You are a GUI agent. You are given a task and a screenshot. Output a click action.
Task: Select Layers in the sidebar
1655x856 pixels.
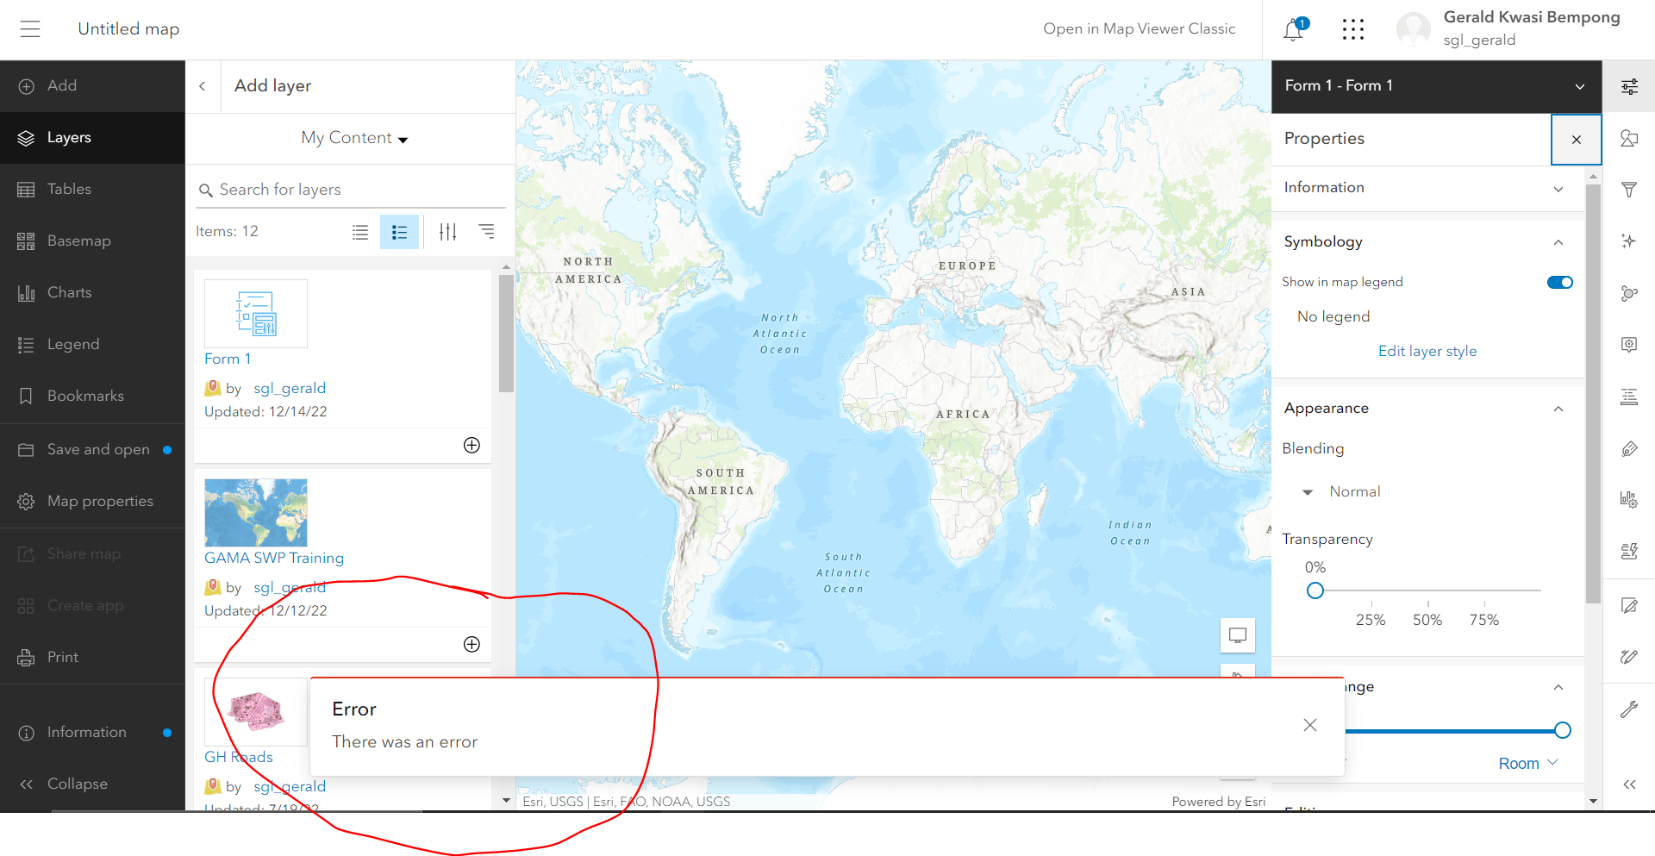[x=92, y=138]
